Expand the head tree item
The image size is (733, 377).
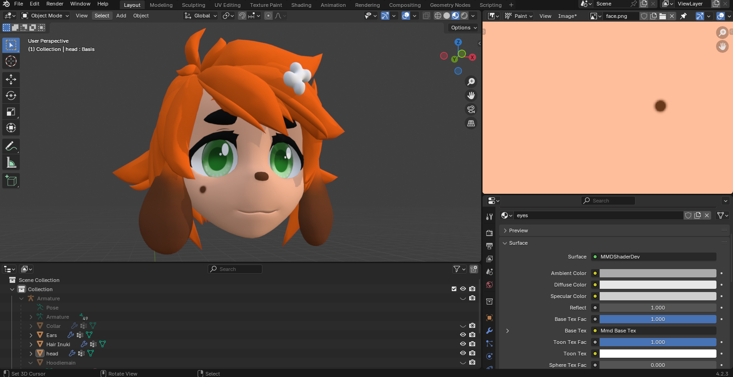(31, 354)
